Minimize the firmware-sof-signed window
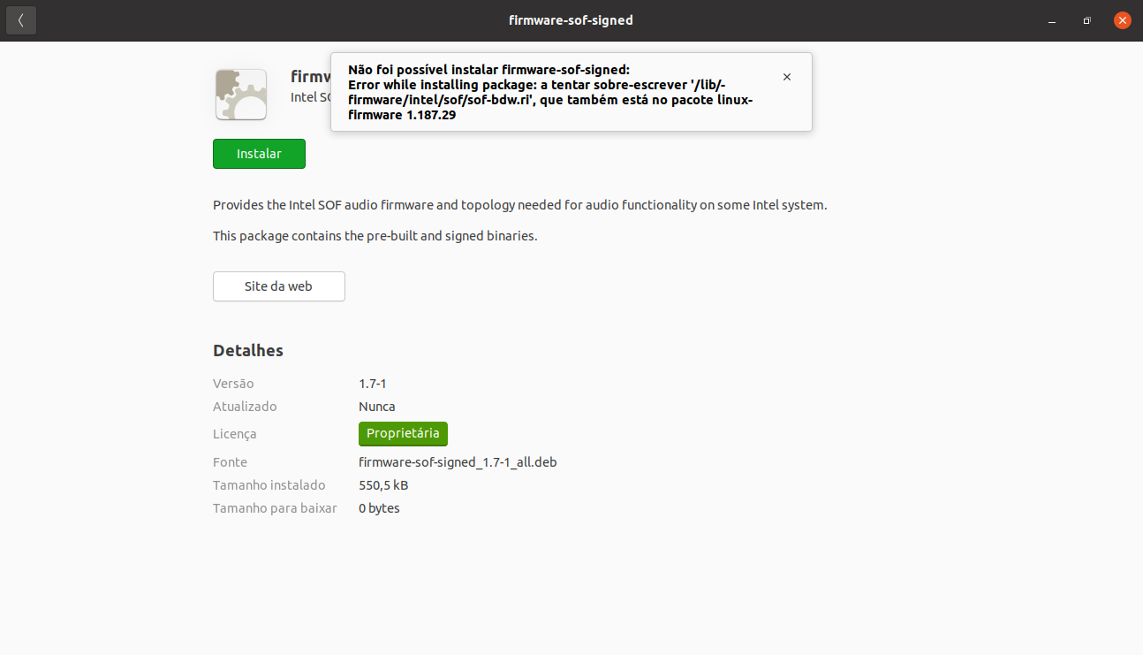 (1051, 20)
